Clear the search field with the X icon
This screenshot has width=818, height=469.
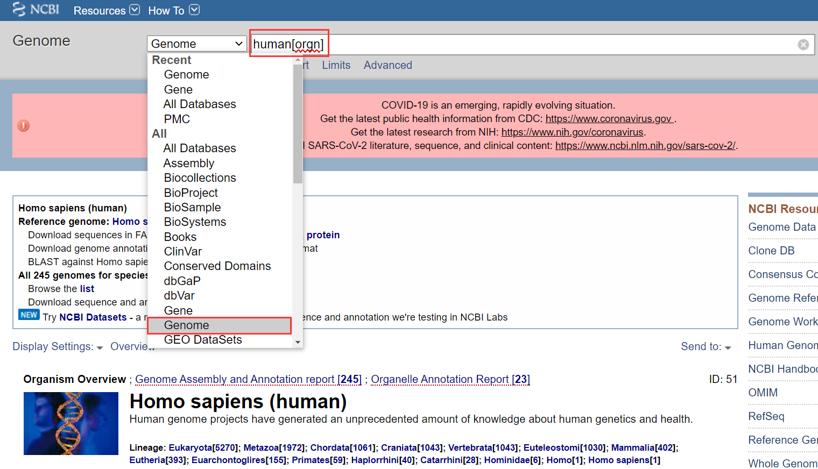[x=803, y=45]
